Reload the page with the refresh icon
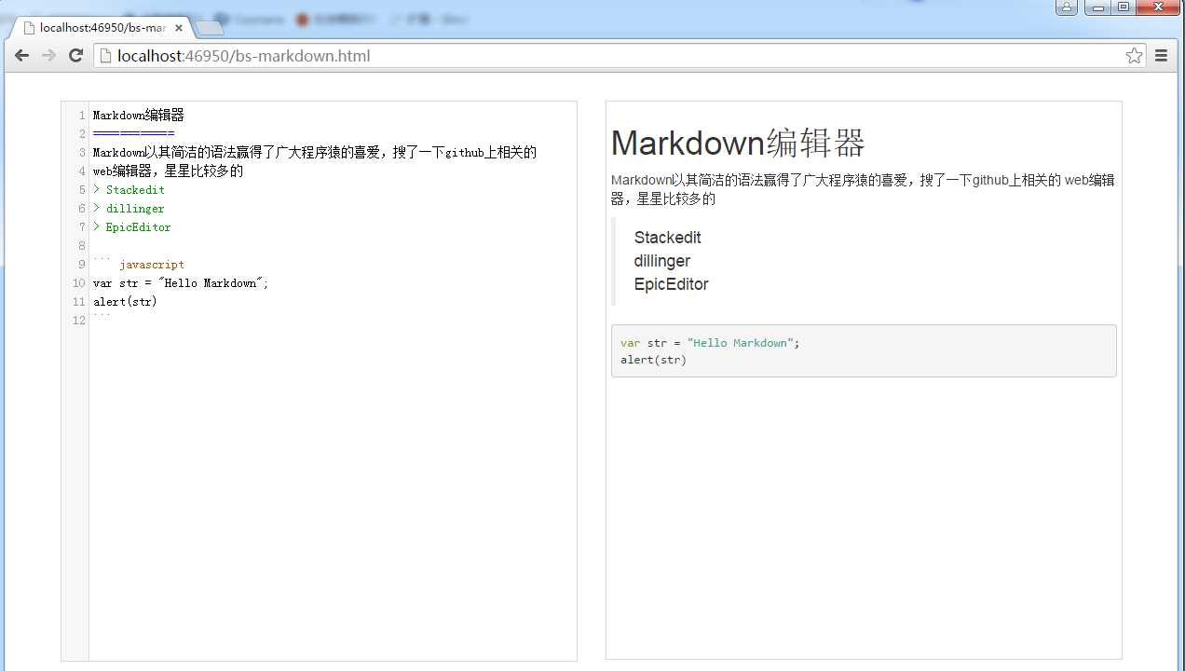1185x671 pixels. pyautogui.click(x=76, y=56)
